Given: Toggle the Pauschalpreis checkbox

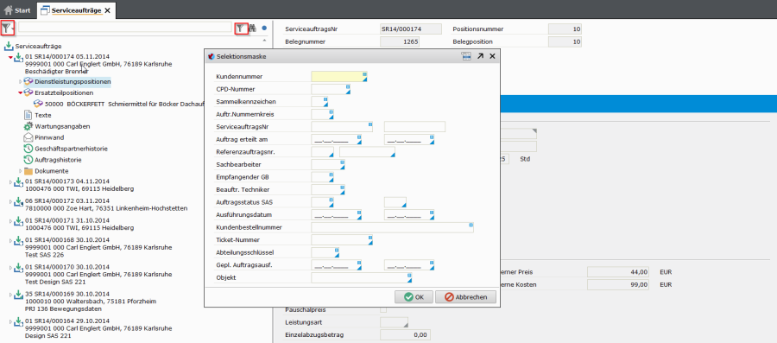Looking at the screenshot, I should (383, 310).
